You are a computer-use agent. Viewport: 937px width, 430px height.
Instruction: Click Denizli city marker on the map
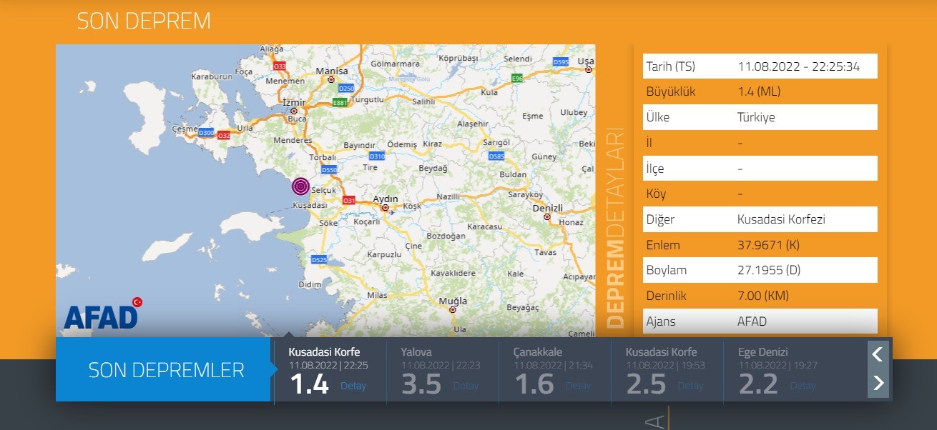coord(547,216)
